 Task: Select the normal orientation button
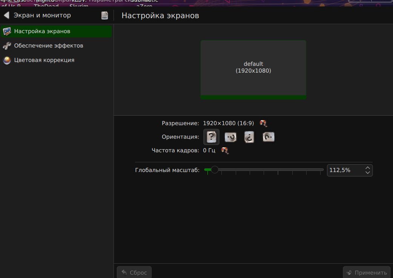[211, 137]
